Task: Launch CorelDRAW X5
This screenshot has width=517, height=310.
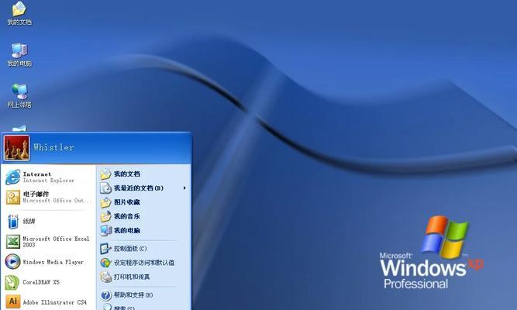Action: (49, 282)
